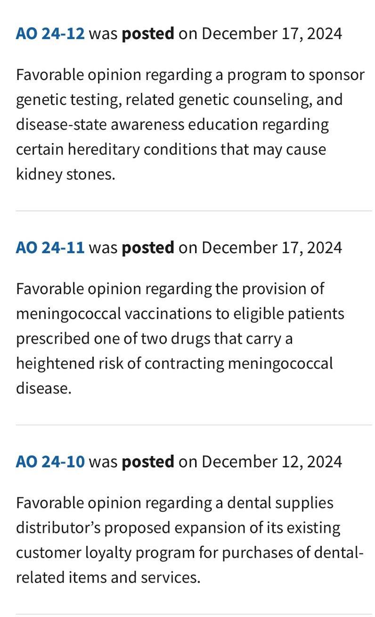Viewport: 375px width, 617px height.
Task: Open the AO 24-11 advisory opinion link
Action: coord(50,248)
